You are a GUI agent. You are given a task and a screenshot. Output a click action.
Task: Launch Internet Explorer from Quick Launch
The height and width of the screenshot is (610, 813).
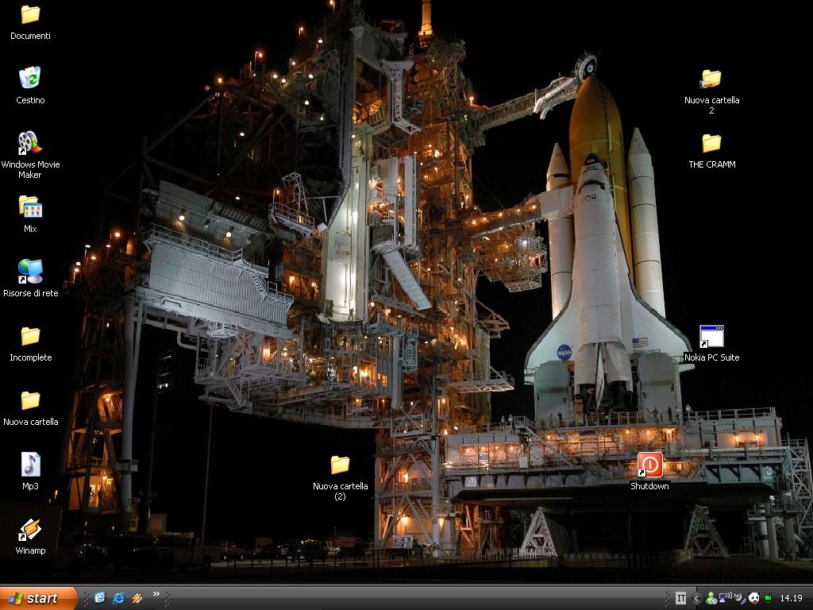pos(119,598)
